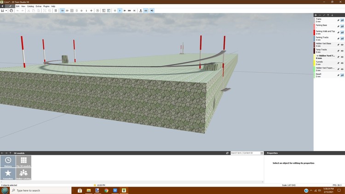The height and width of the screenshot is (194, 345).
Task: Add a new layer with plus icon
Action: [315, 15]
